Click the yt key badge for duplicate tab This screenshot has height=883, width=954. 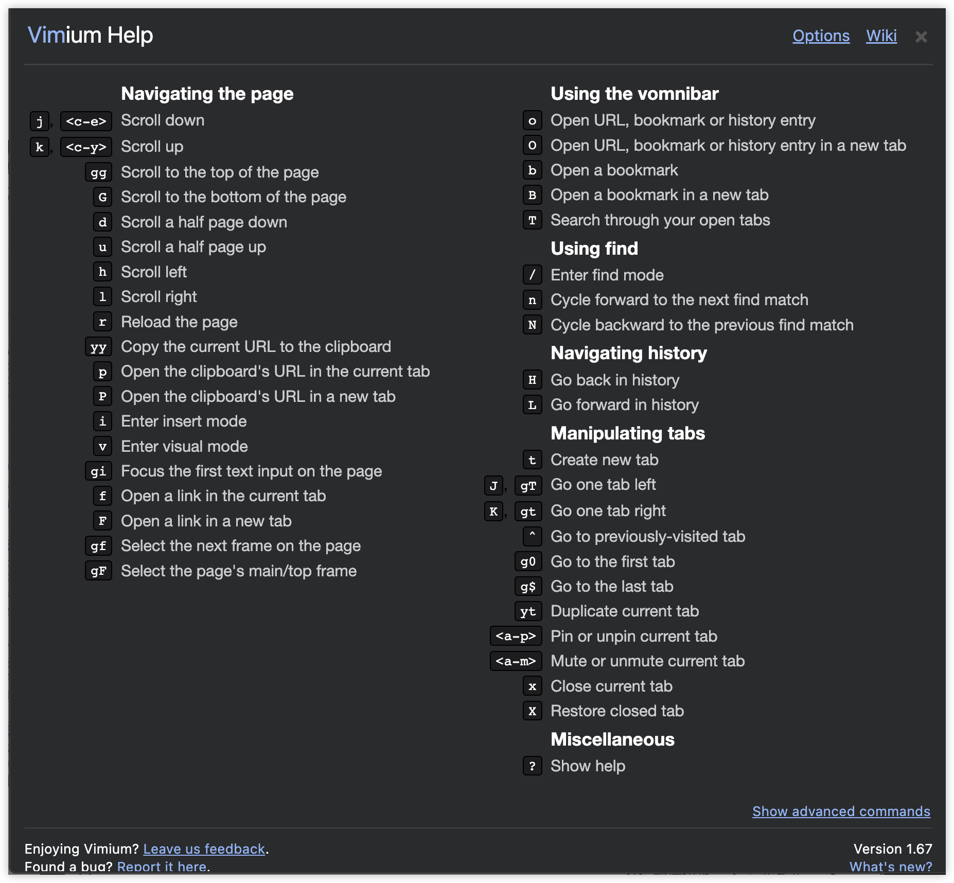528,612
